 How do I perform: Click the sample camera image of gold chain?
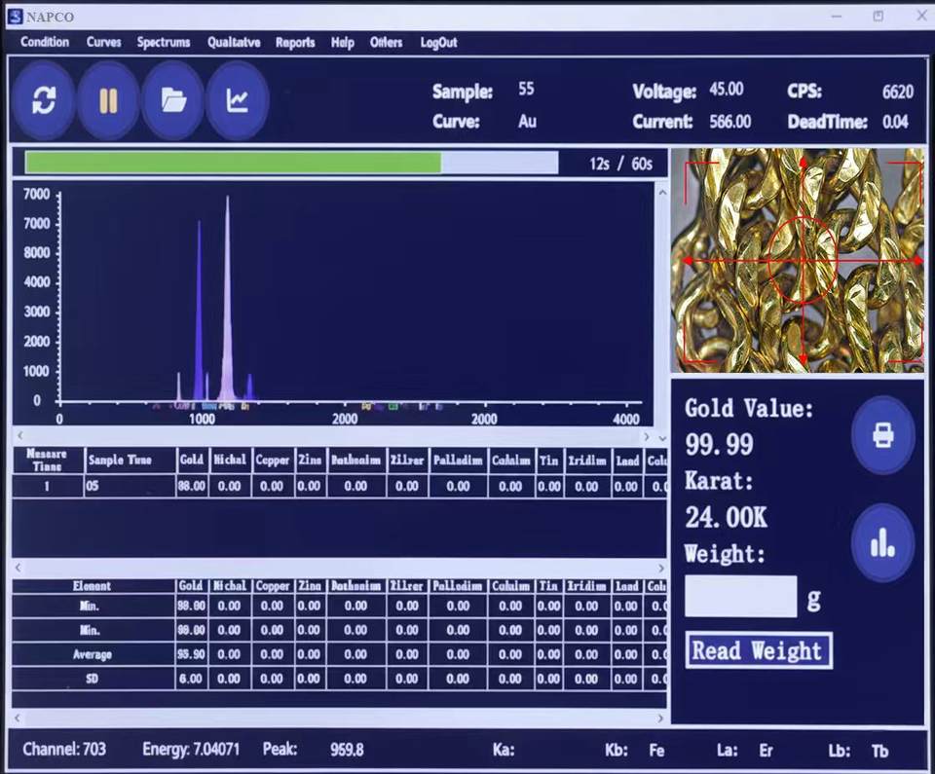[798, 260]
